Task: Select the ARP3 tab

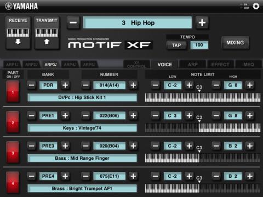Action: [51, 65]
